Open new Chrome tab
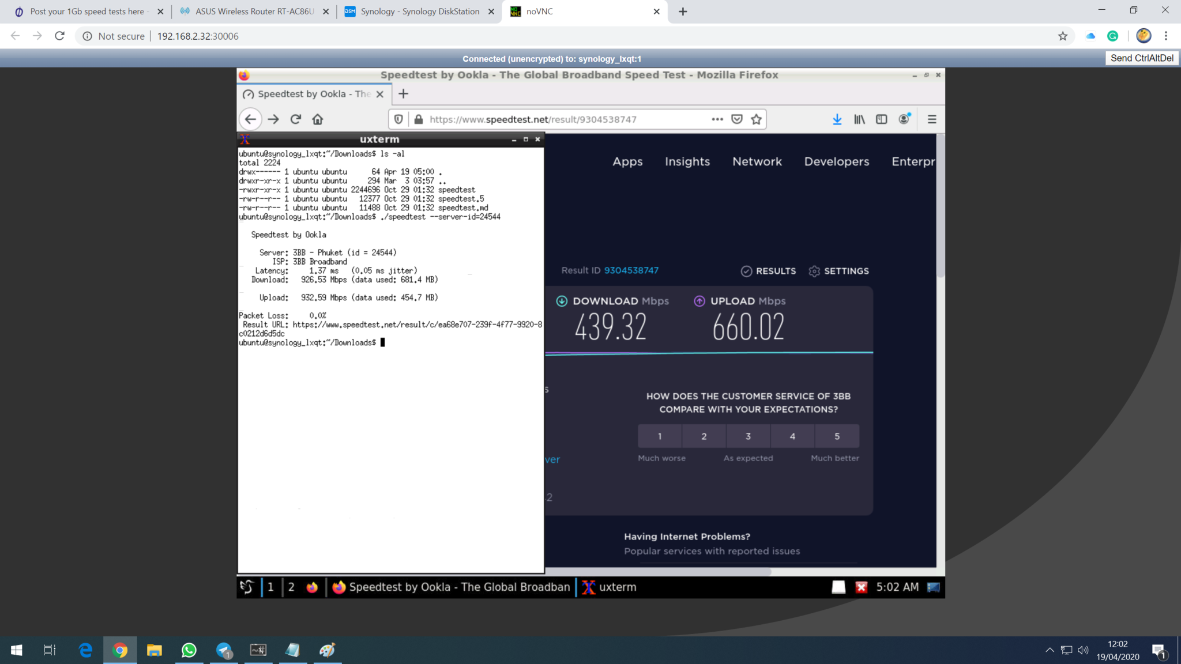 point(683,12)
